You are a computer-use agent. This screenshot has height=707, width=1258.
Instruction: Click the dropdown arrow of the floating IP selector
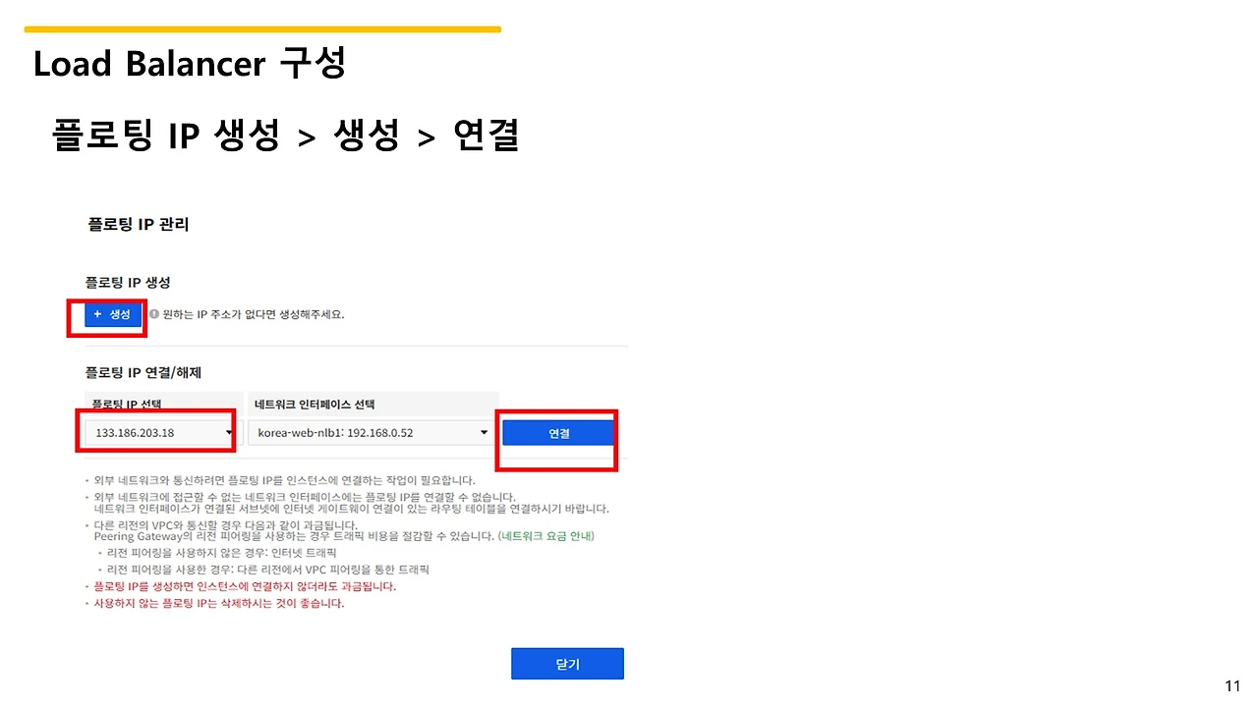coord(228,432)
